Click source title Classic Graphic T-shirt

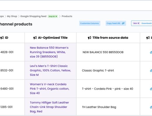pos(98,70)
